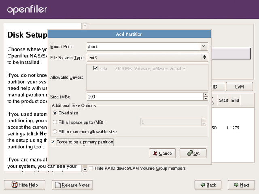Click the Hide Help button
Image resolution: width=259 pixels, height=194 pixels.
coord(24,185)
